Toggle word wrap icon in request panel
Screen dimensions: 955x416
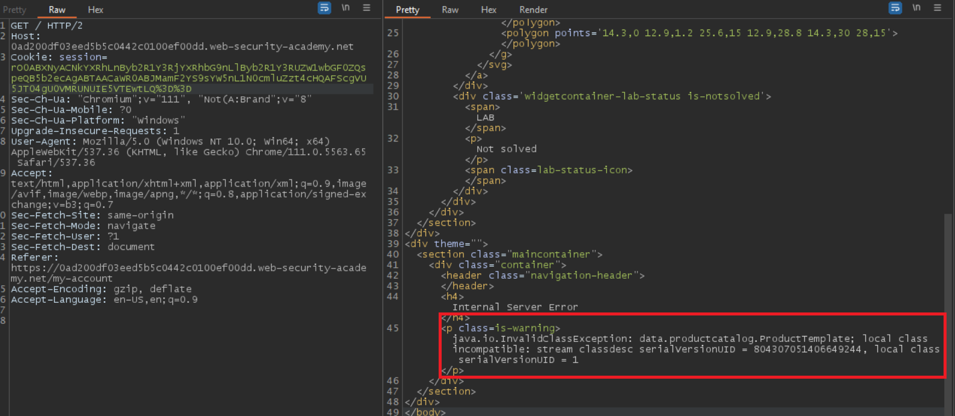click(324, 8)
